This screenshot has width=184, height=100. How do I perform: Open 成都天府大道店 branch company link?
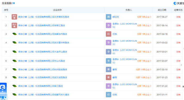(x=44, y=95)
